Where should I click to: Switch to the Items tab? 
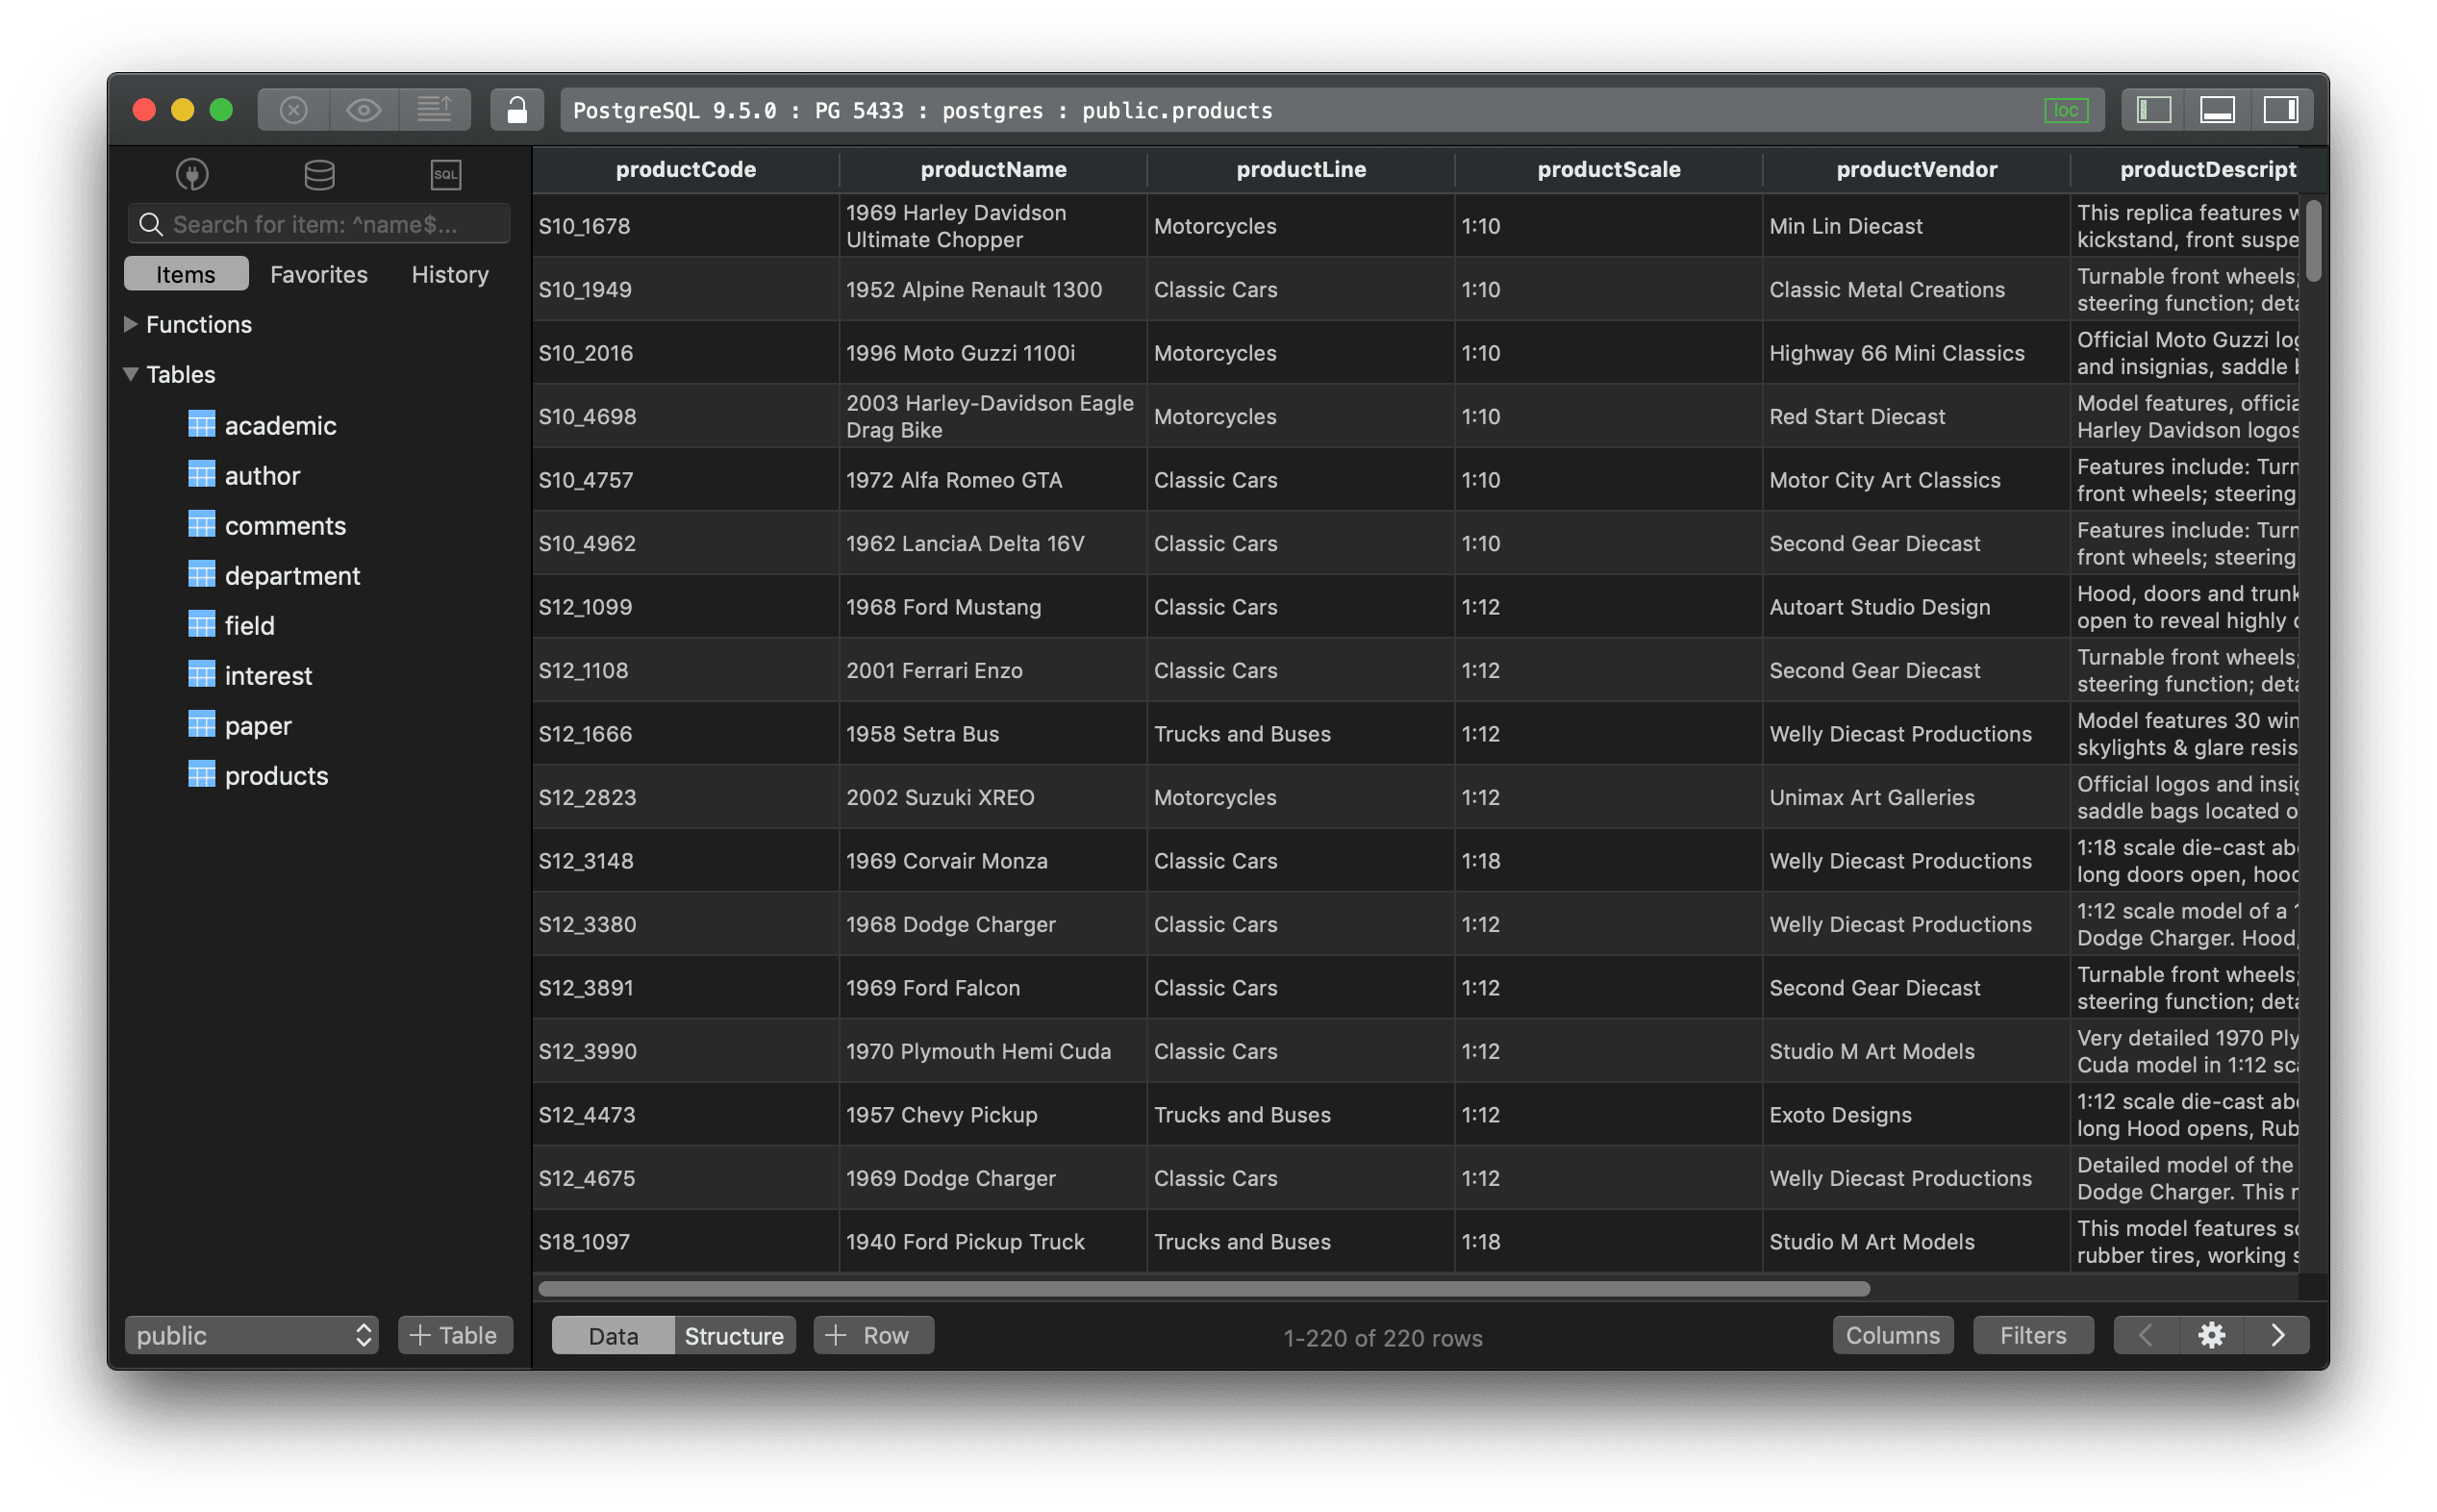coord(186,274)
